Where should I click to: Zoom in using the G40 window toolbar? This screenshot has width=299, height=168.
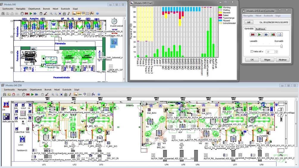tap(51, 14)
